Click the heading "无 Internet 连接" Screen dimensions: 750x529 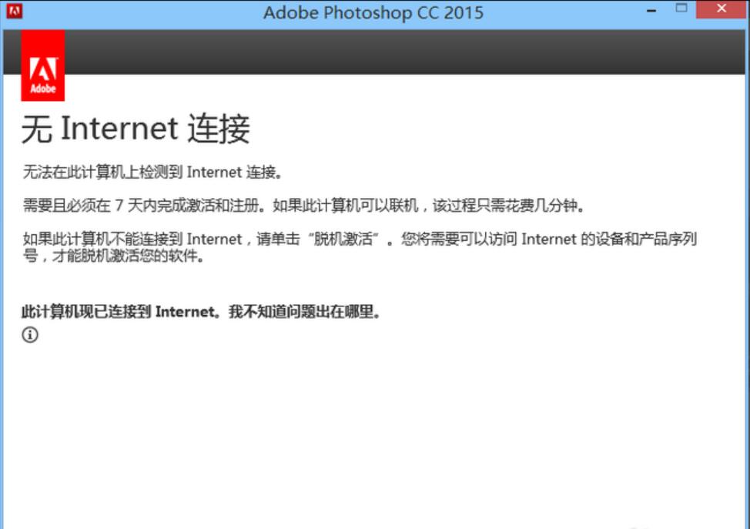click(136, 129)
